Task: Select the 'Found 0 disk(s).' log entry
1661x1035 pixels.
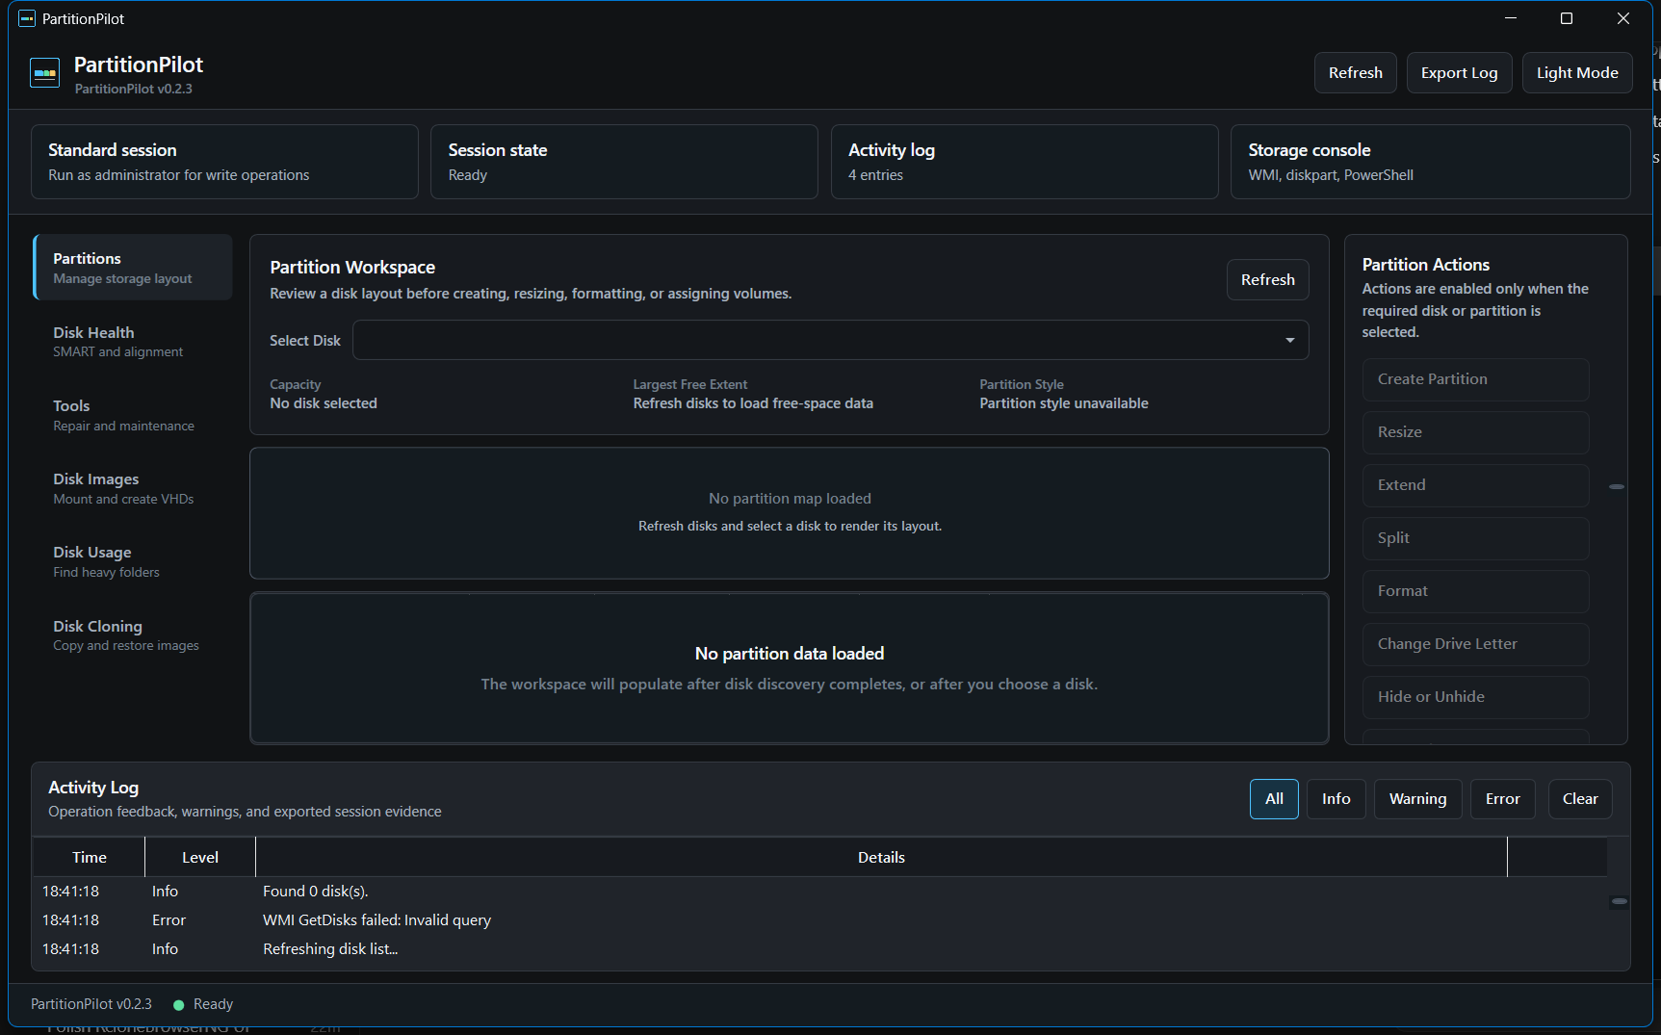Action: (819, 892)
